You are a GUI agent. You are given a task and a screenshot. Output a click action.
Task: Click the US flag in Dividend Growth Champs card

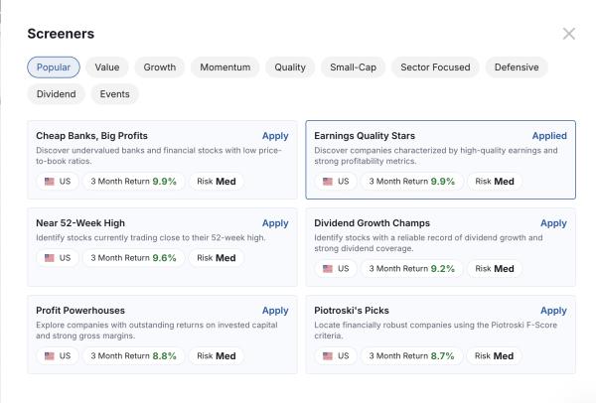tap(328, 269)
